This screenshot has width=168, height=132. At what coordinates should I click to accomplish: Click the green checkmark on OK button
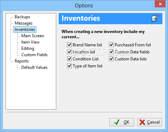(117, 122)
